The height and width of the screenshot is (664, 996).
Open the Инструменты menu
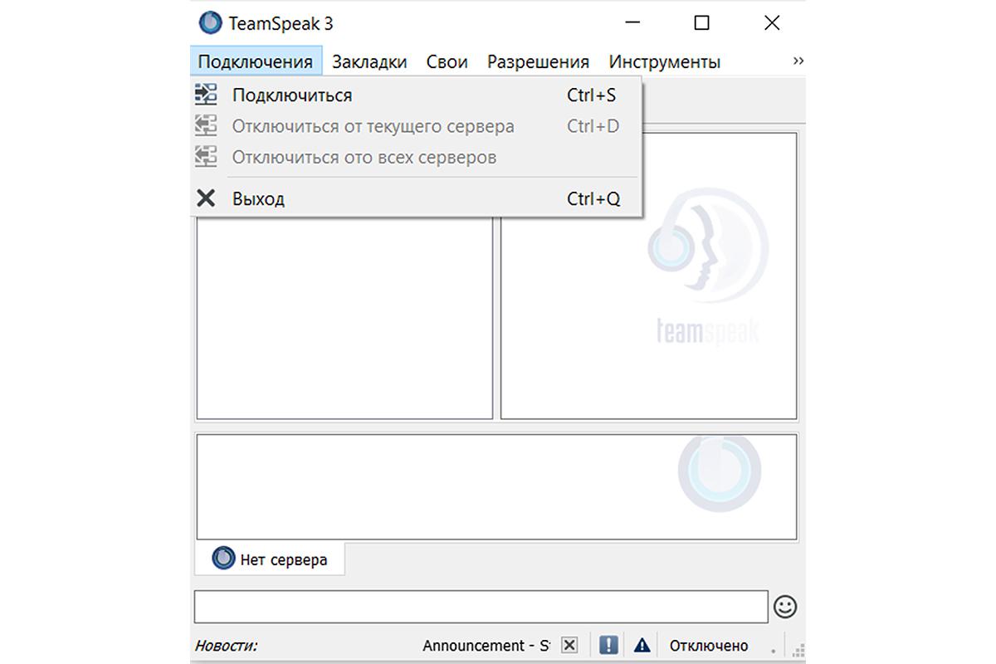click(665, 61)
